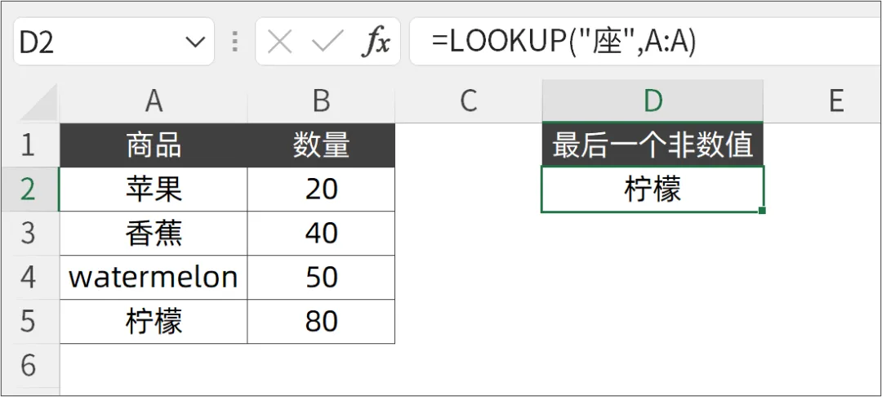Click the cancel (X) formula icon
The height and width of the screenshot is (397, 882).
click(x=279, y=42)
